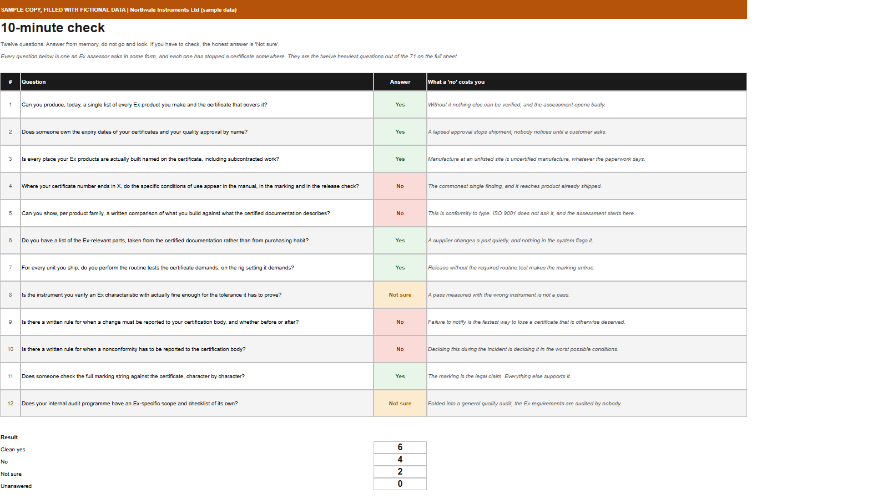
Task: Click the 'Yes' answer for question 2
Action: pos(400,132)
